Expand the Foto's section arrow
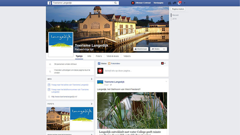The width and height of the screenshot is (240, 135). (x=91, y=104)
